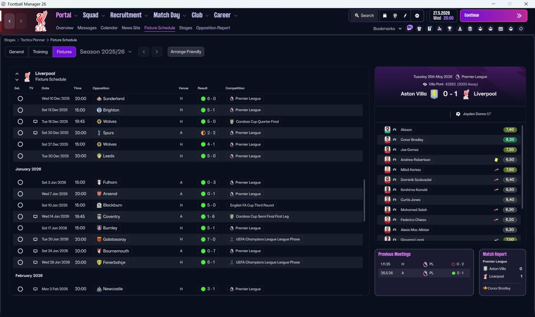This screenshot has height=317, width=535.
Task: Click the Continue button
Action: pos(494,15)
